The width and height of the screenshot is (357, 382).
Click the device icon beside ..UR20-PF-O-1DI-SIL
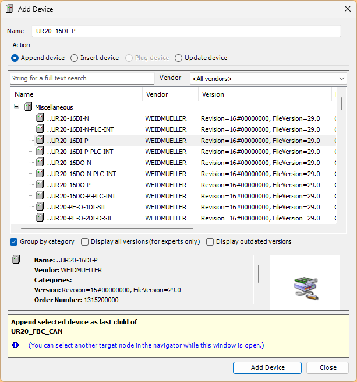(x=40, y=206)
